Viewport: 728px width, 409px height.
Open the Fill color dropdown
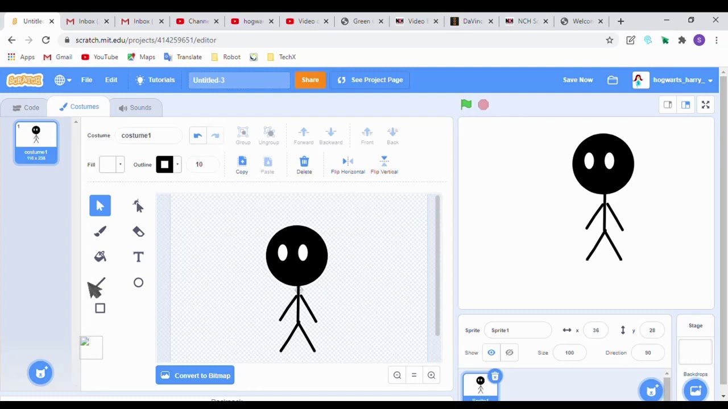tap(111, 165)
